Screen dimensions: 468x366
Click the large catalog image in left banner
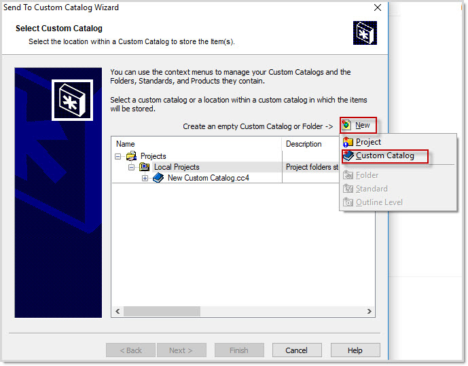[x=71, y=100]
